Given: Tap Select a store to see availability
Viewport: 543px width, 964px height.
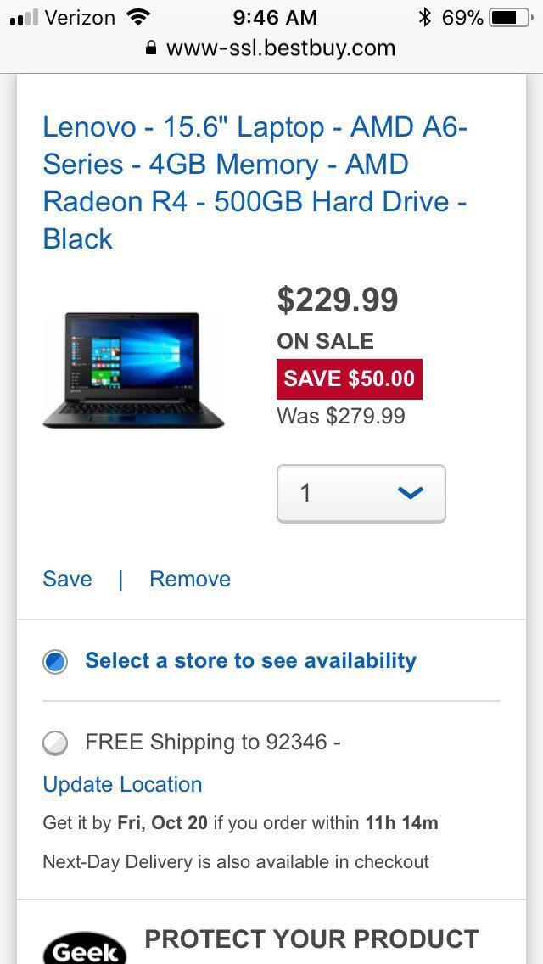Looking at the screenshot, I should click(x=251, y=660).
